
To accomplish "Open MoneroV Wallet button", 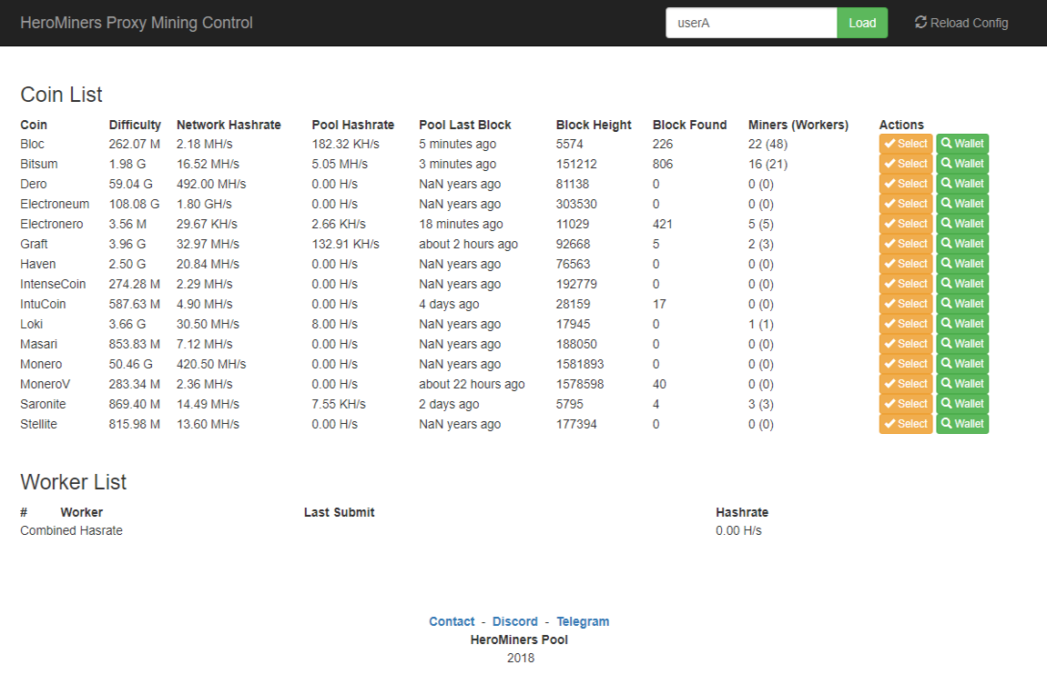I will pyautogui.click(x=962, y=384).
